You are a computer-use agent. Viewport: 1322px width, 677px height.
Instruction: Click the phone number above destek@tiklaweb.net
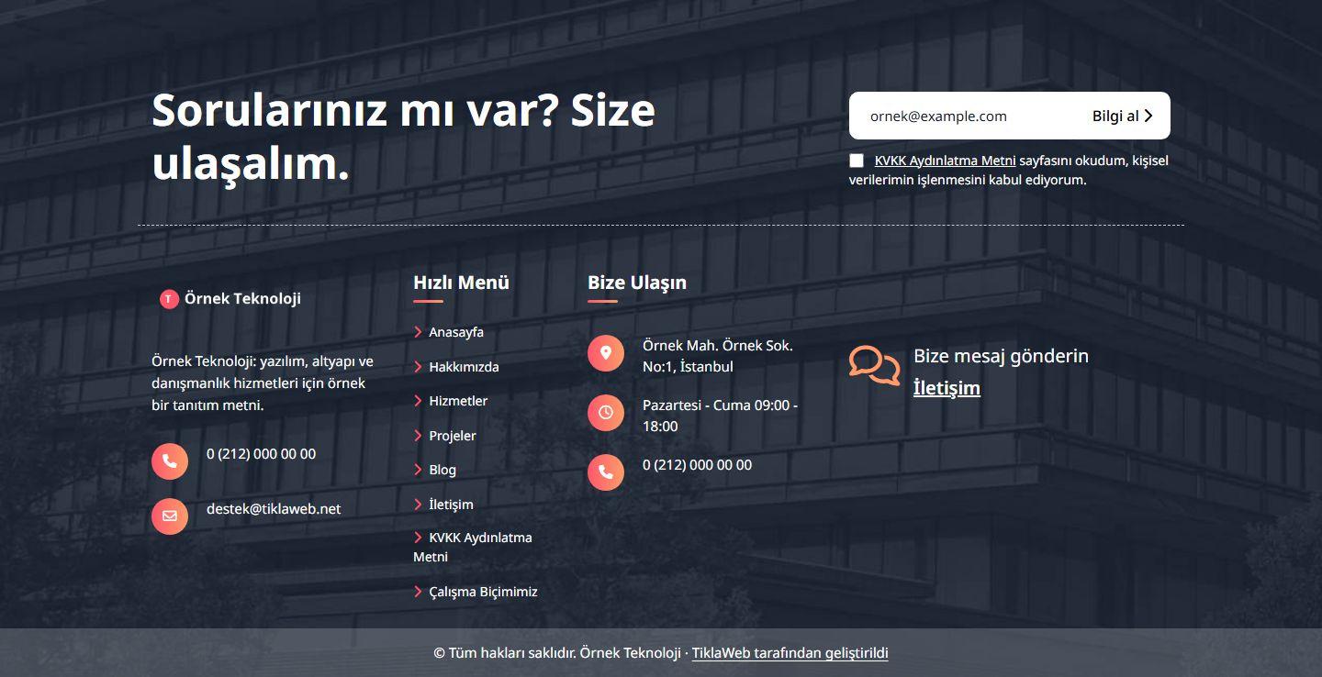261,453
